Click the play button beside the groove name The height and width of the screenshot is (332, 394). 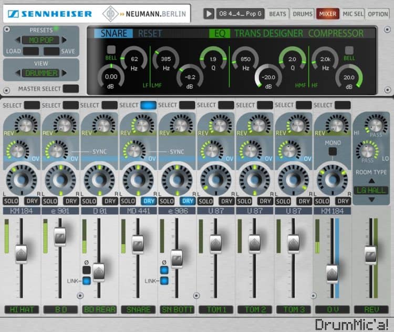click(209, 14)
